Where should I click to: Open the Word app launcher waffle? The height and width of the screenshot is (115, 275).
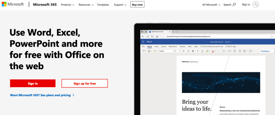coord(143,42)
